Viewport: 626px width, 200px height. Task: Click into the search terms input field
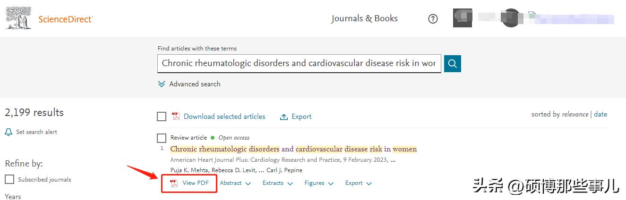299,63
